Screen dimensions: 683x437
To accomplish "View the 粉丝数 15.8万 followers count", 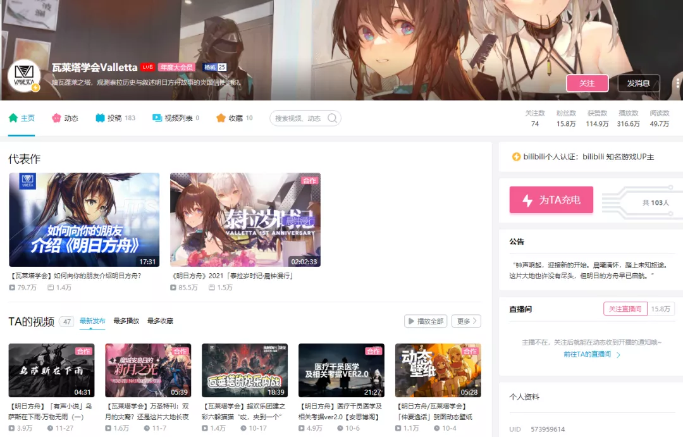I will (566, 118).
